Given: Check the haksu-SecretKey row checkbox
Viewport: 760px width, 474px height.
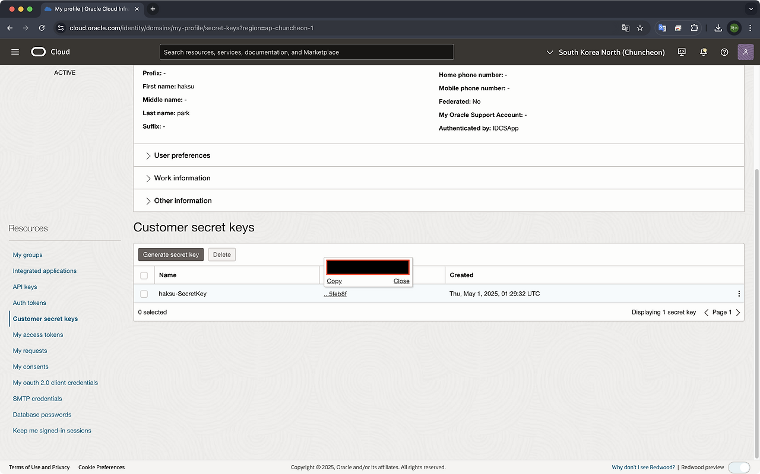Looking at the screenshot, I should 144,294.
